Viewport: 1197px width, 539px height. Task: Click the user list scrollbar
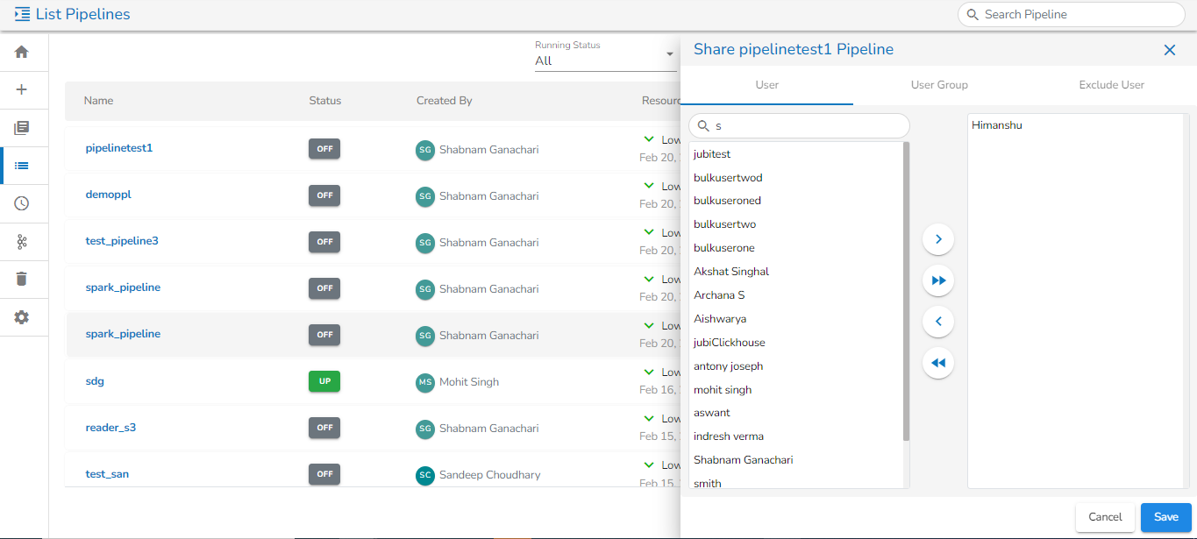[x=906, y=289]
